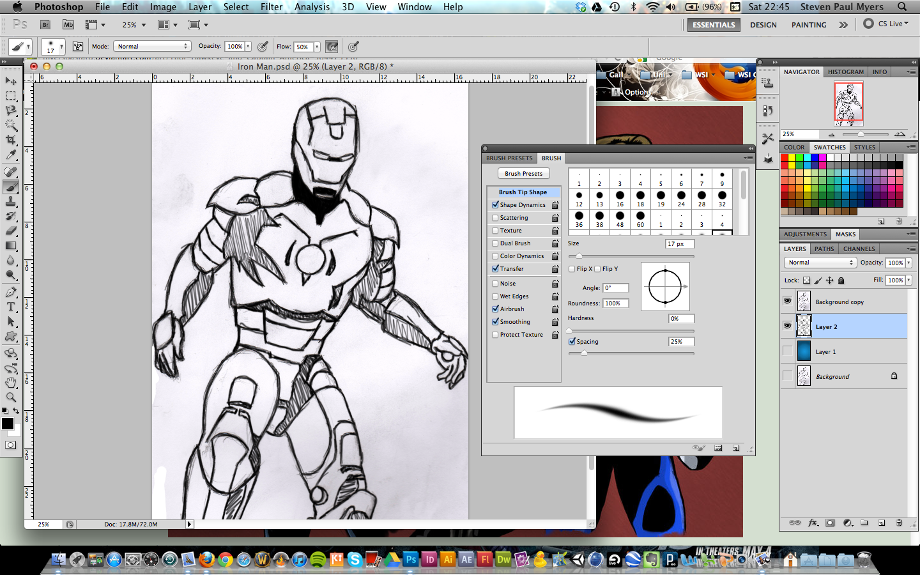Select the Path Selection tool
The height and width of the screenshot is (575, 920).
(x=11, y=322)
